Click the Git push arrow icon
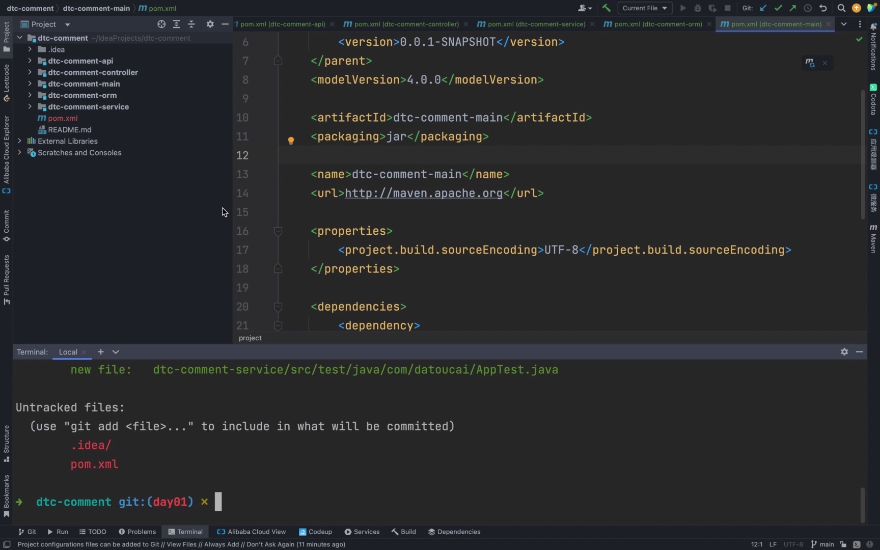 tap(793, 8)
